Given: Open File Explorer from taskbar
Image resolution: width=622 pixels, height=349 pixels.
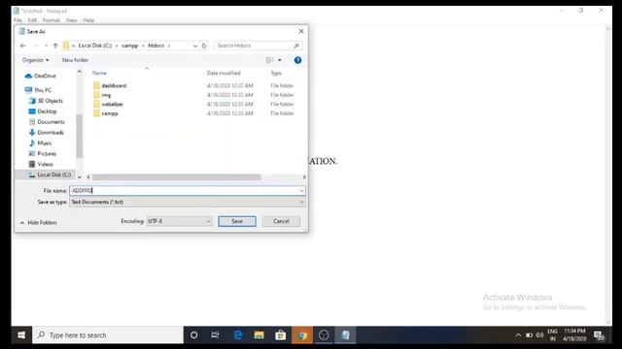Looking at the screenshot, I should pyautogui.click(x=259, y=335).
